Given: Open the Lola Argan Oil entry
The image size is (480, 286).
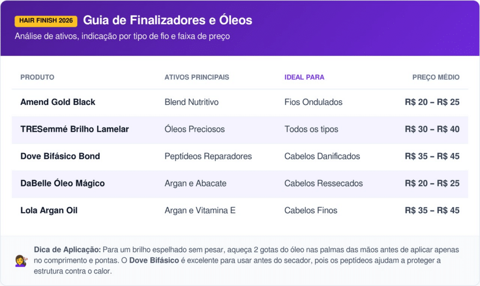Looking at the screenshot, I should [x=49, y=211].
